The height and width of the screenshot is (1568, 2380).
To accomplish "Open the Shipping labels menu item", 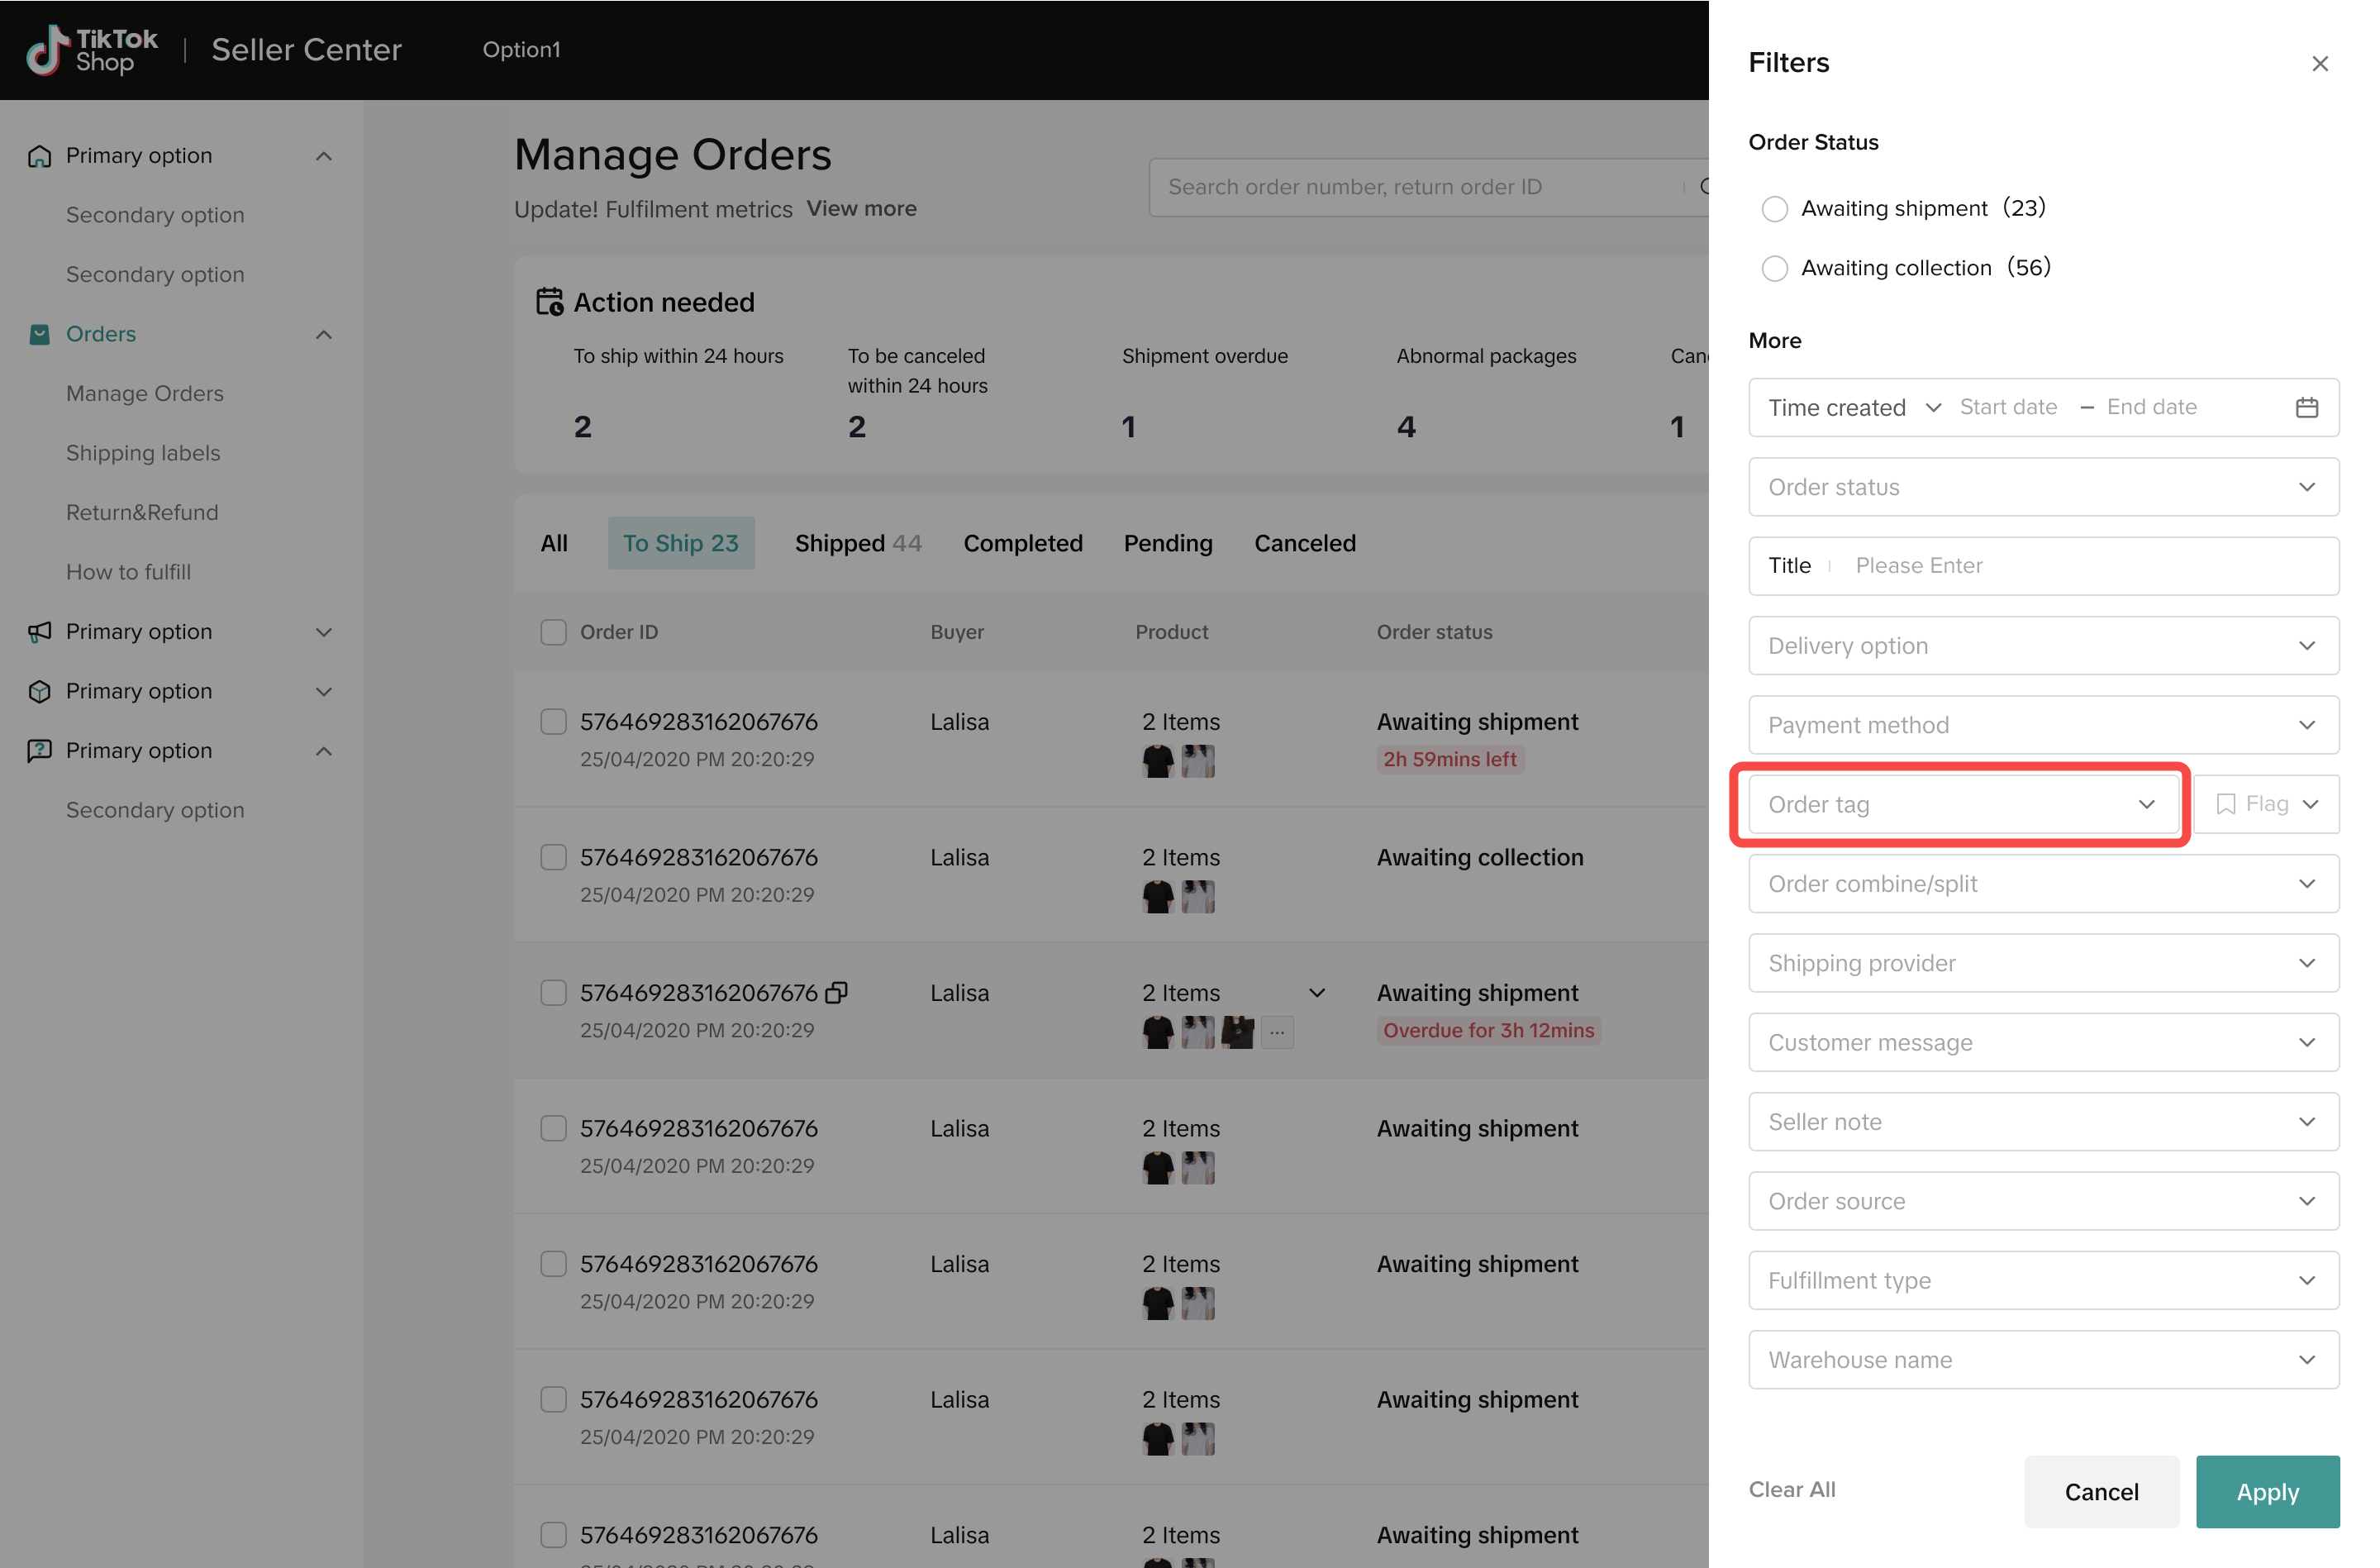I will point(143,453).
